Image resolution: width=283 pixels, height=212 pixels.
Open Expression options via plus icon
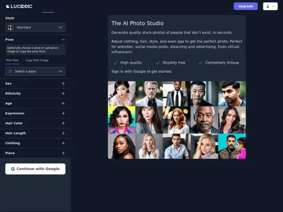[63, 113]
